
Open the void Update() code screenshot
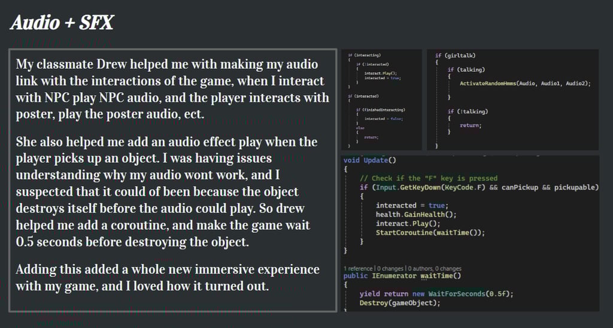471,233
